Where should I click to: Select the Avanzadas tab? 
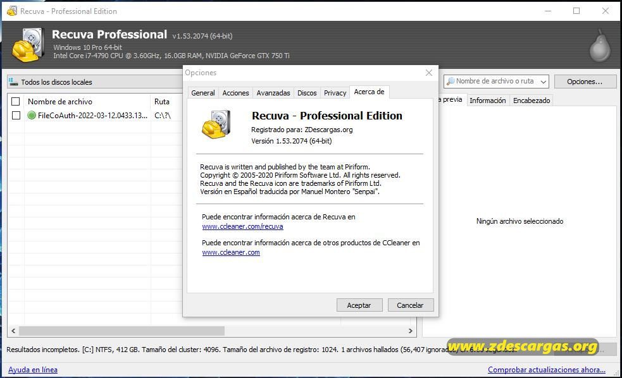[x=273, y=93]
